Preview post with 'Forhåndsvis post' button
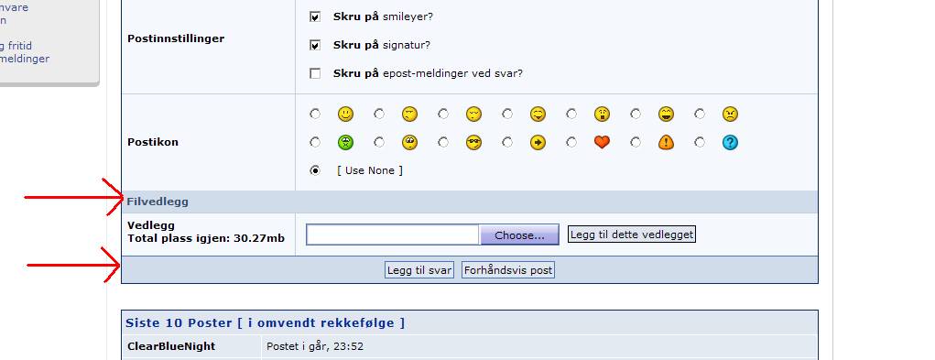The height and width of the screenshot is (360, 935). [x=508, y=270]
